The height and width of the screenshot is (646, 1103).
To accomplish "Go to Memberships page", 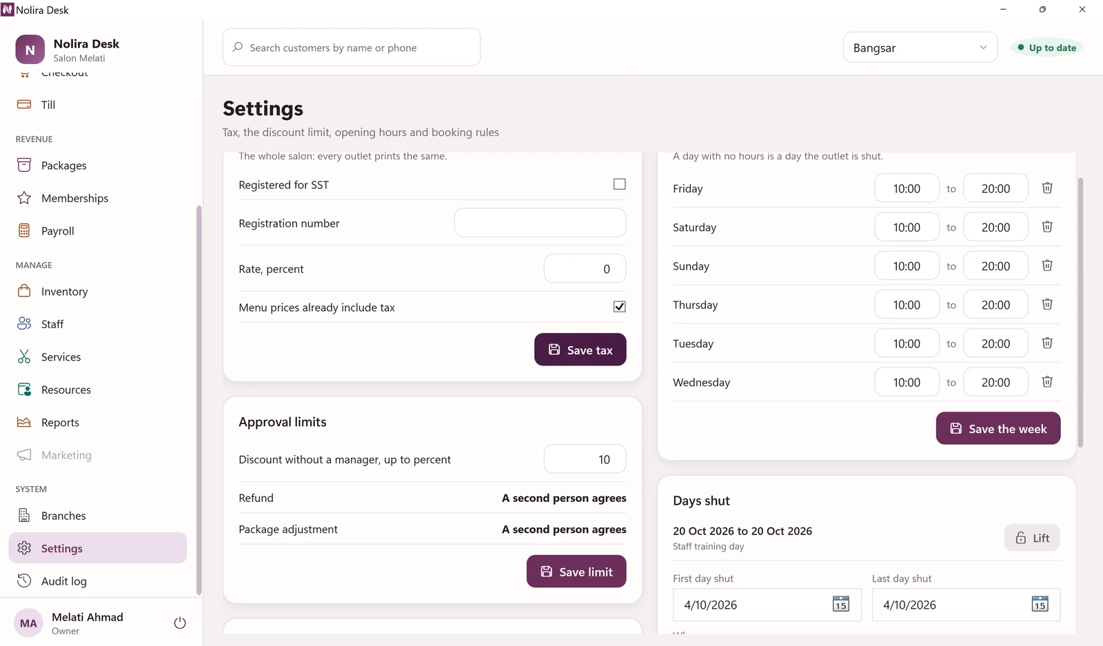I will pyautogui.click(x=97, y=198).
